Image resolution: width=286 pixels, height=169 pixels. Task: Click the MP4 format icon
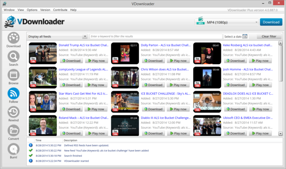tap(201, 21)
